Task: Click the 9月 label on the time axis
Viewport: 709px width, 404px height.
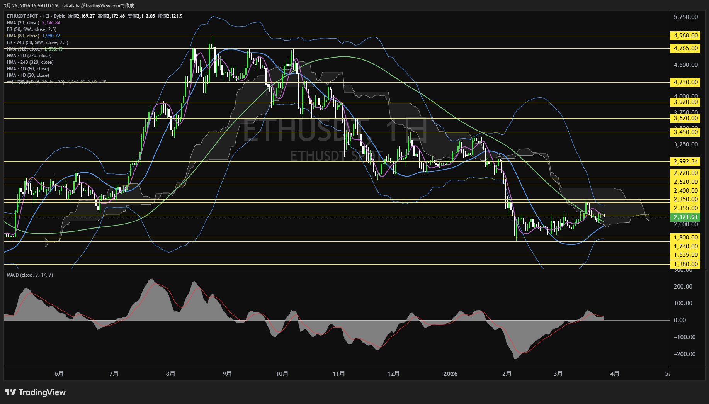Action: (x=227, y=374)
